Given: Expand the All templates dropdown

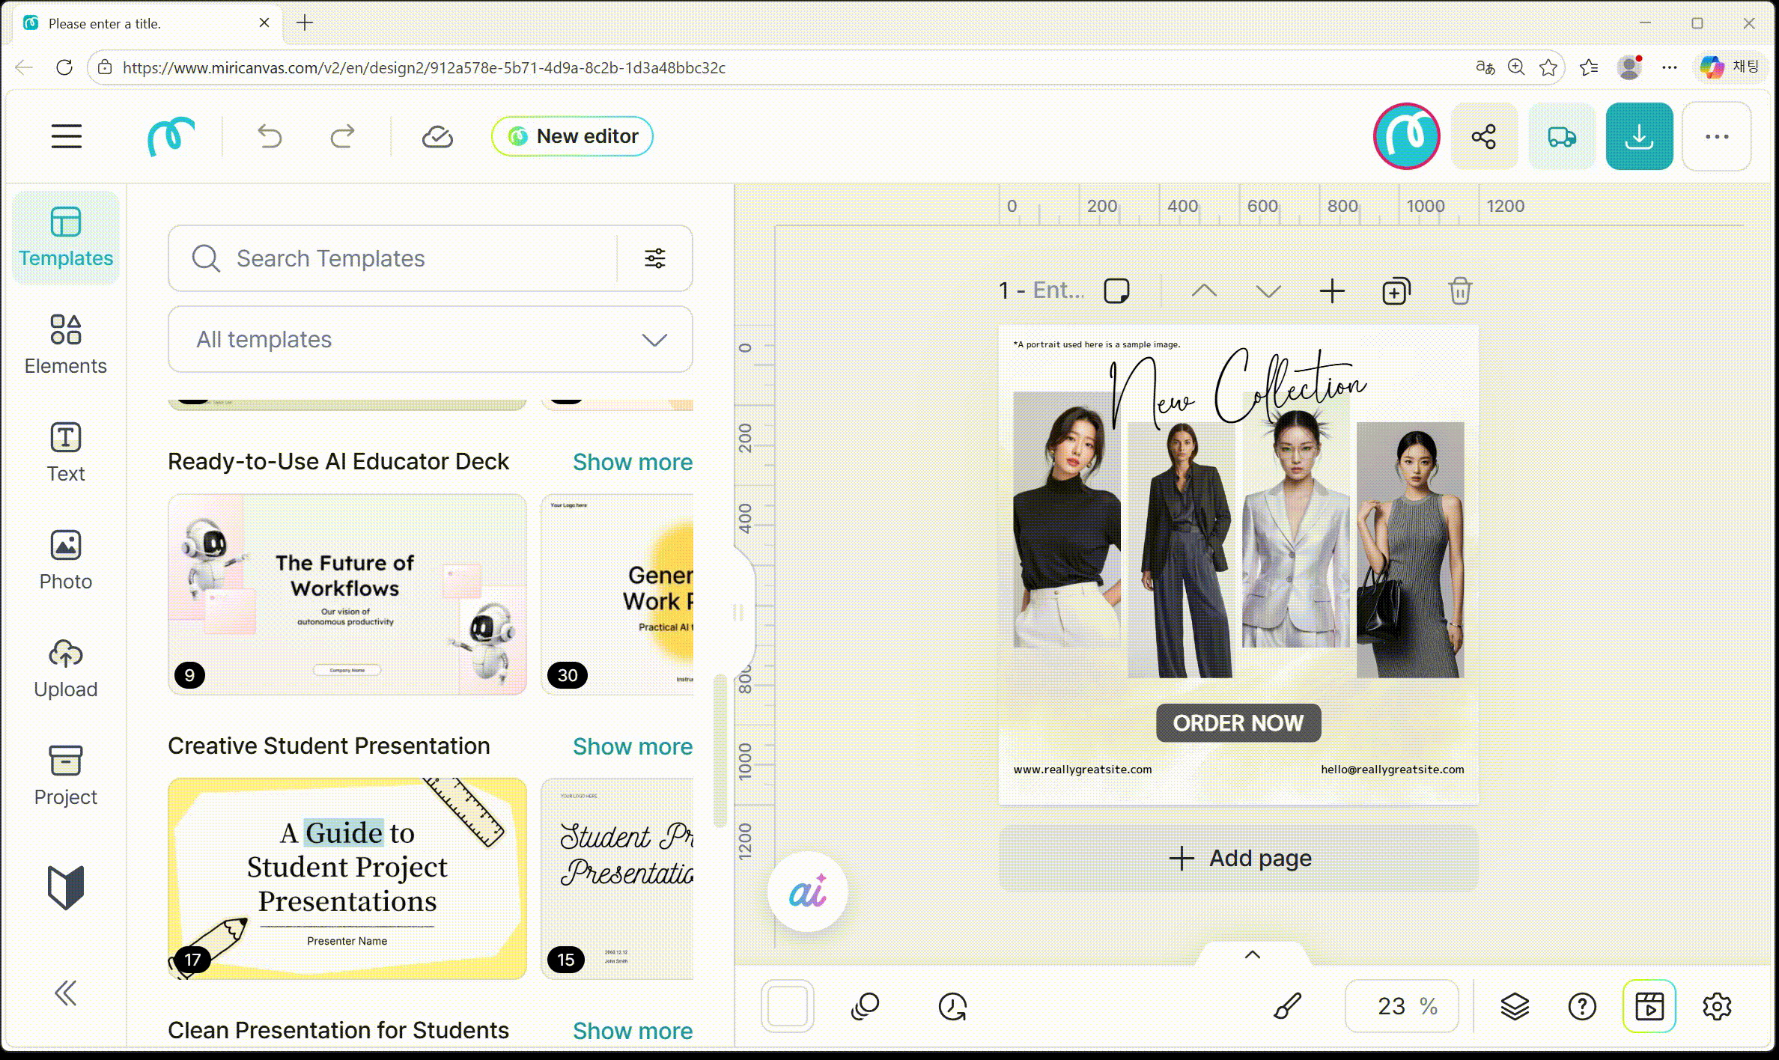Looking at the screenshot, I should pyautogui.click(x=430, y=340).
